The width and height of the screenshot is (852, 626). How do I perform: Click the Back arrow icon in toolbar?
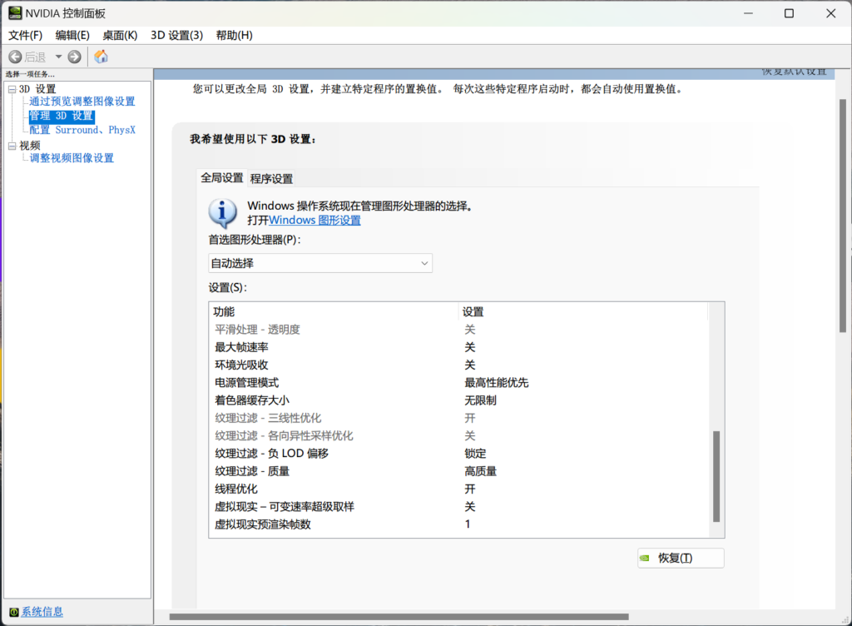pyautogui.click(x=15, y=57)
